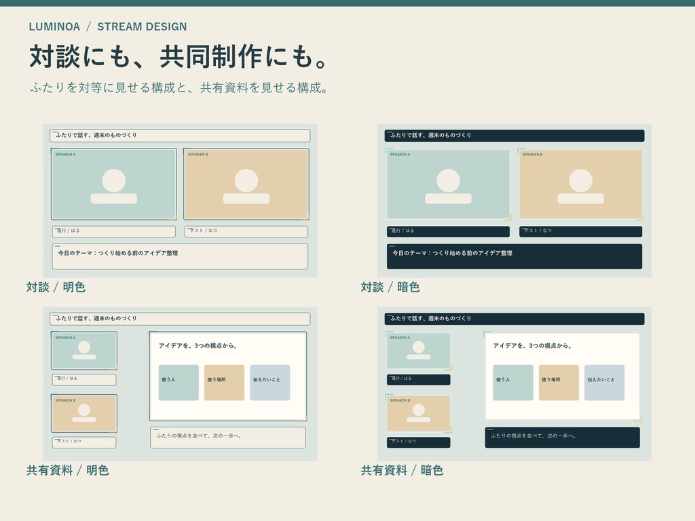Click the dark 今日のテーマ bar in 対談 / 暗色
Screen dimensions: 695x521
514,256
